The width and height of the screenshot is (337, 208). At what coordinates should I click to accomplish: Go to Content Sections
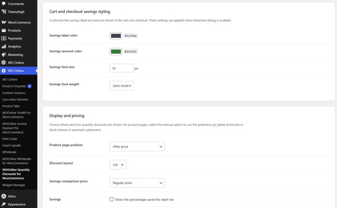coord(14,93)
